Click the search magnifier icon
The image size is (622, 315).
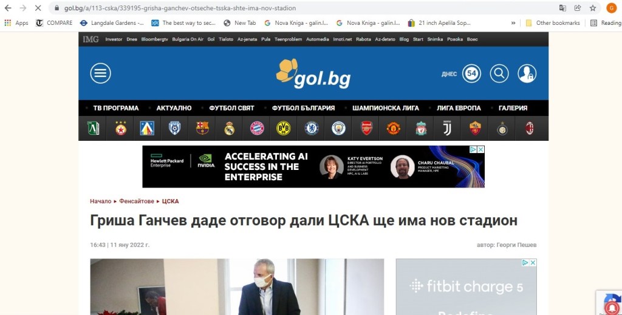click(x=499, y=73)
